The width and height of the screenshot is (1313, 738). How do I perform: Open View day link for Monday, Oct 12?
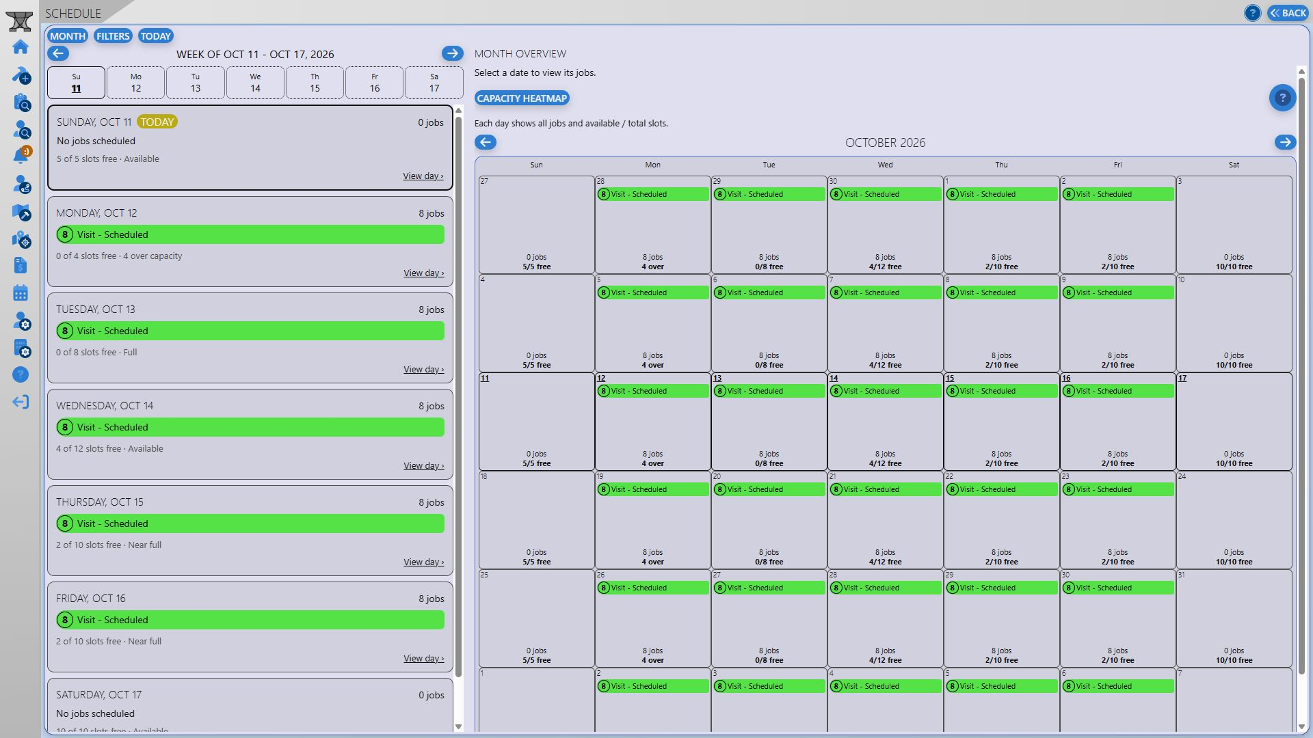[423, 273]
